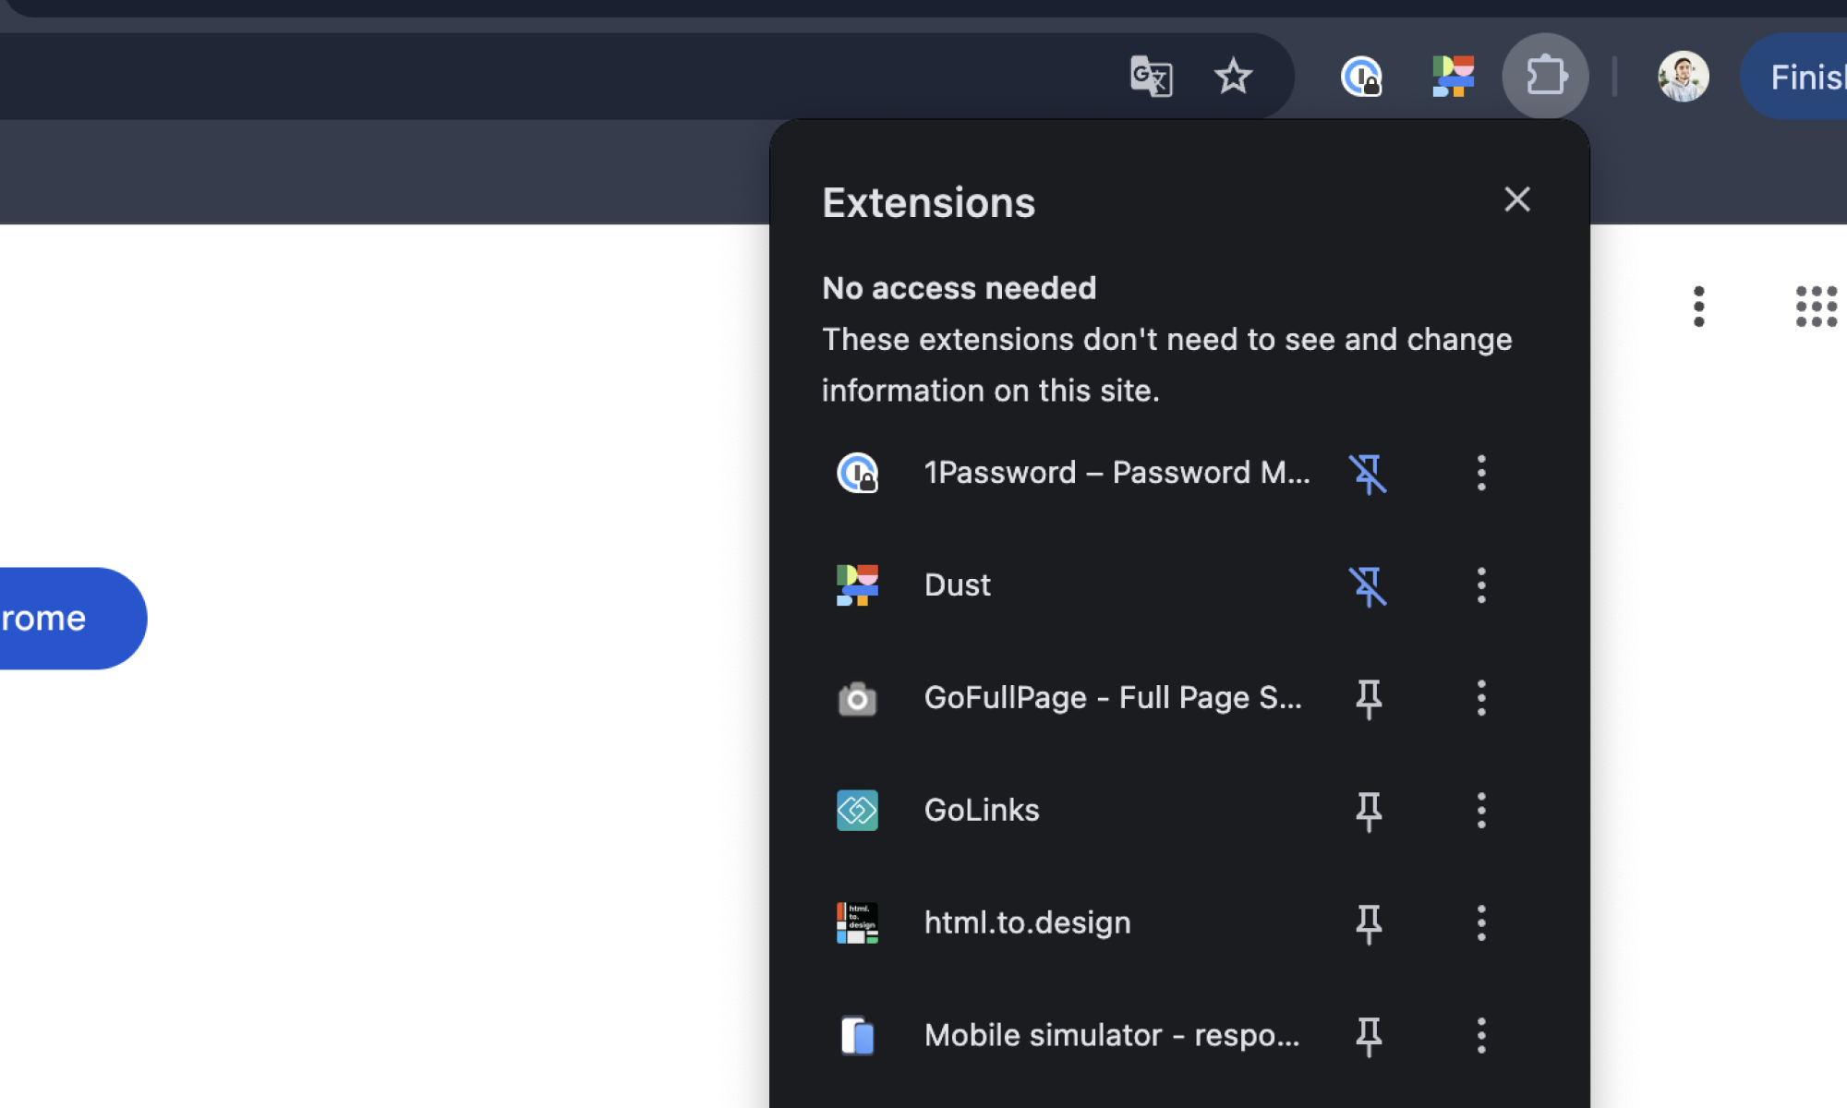Bookmark this page with the star icon

[1233, 76]
